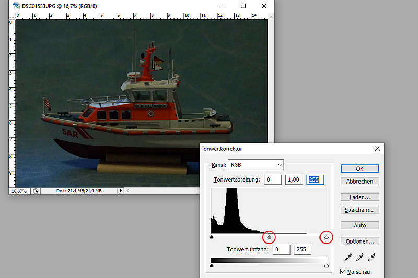
Task: Click the Dok: 21,4 MB status text
Action: click(79, 191)
